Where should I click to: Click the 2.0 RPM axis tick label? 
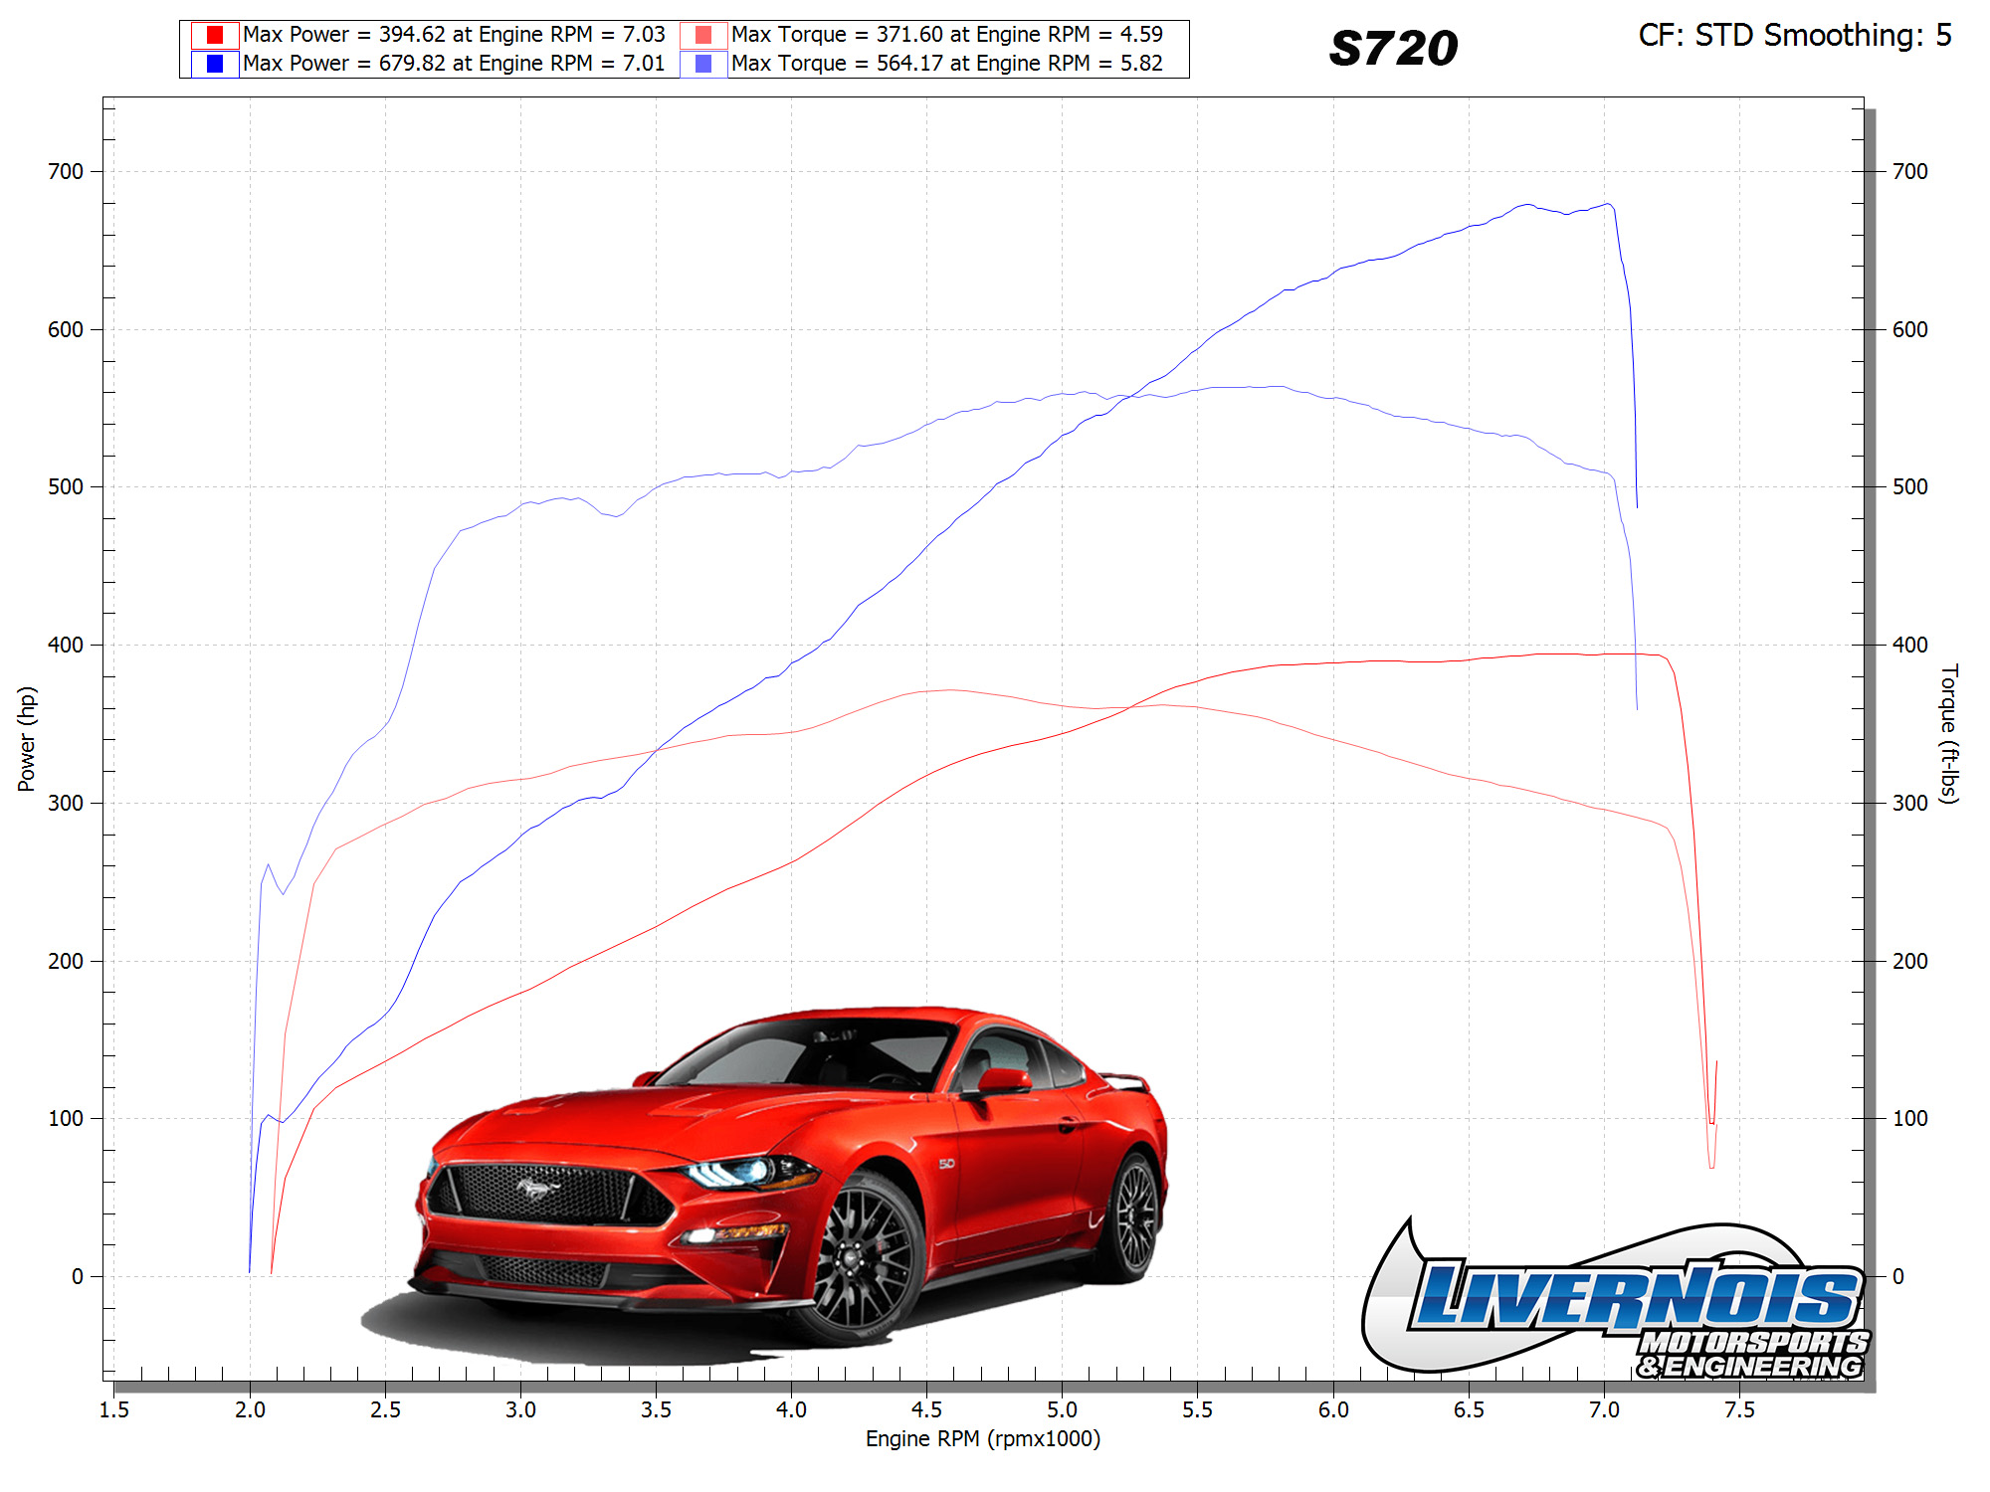click(x=250, y=1409)
